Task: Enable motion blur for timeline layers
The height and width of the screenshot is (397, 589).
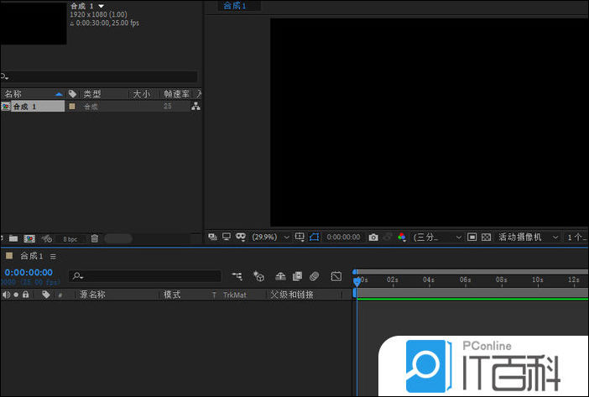Action: tap(314, 275)
